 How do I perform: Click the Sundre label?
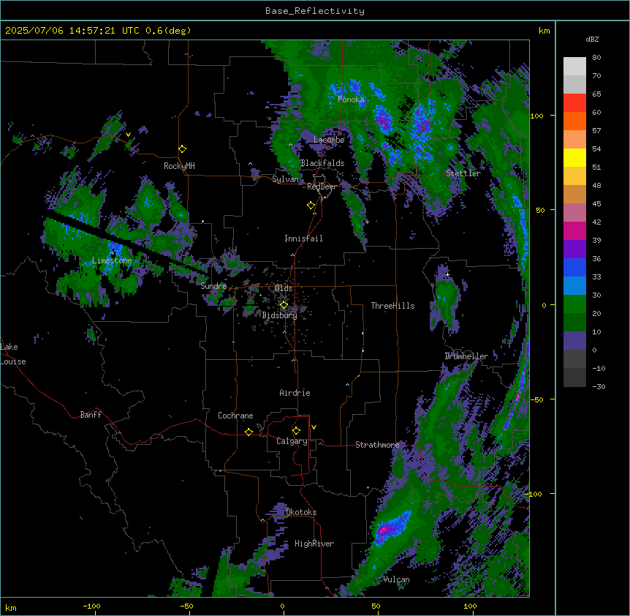point(213,286)
